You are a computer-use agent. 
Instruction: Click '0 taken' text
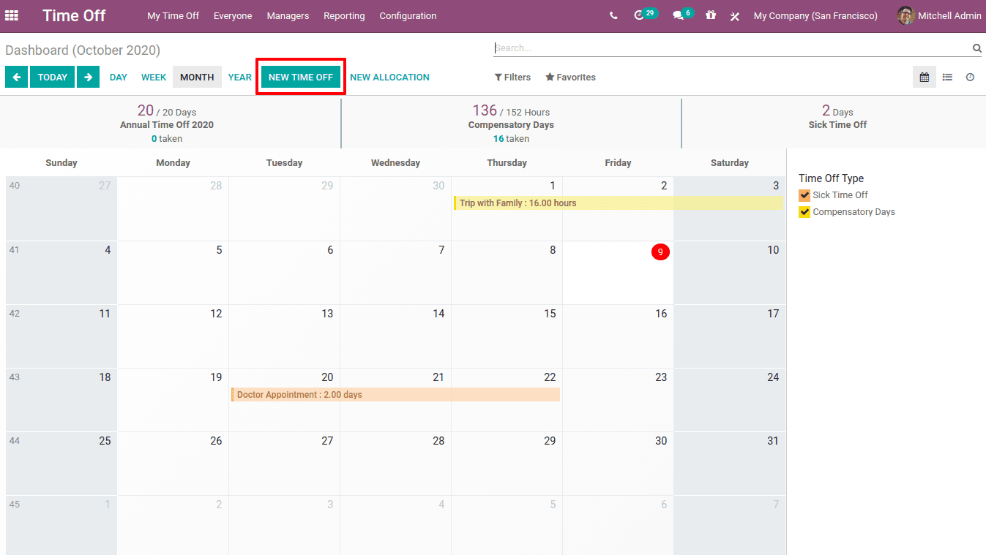167,138
